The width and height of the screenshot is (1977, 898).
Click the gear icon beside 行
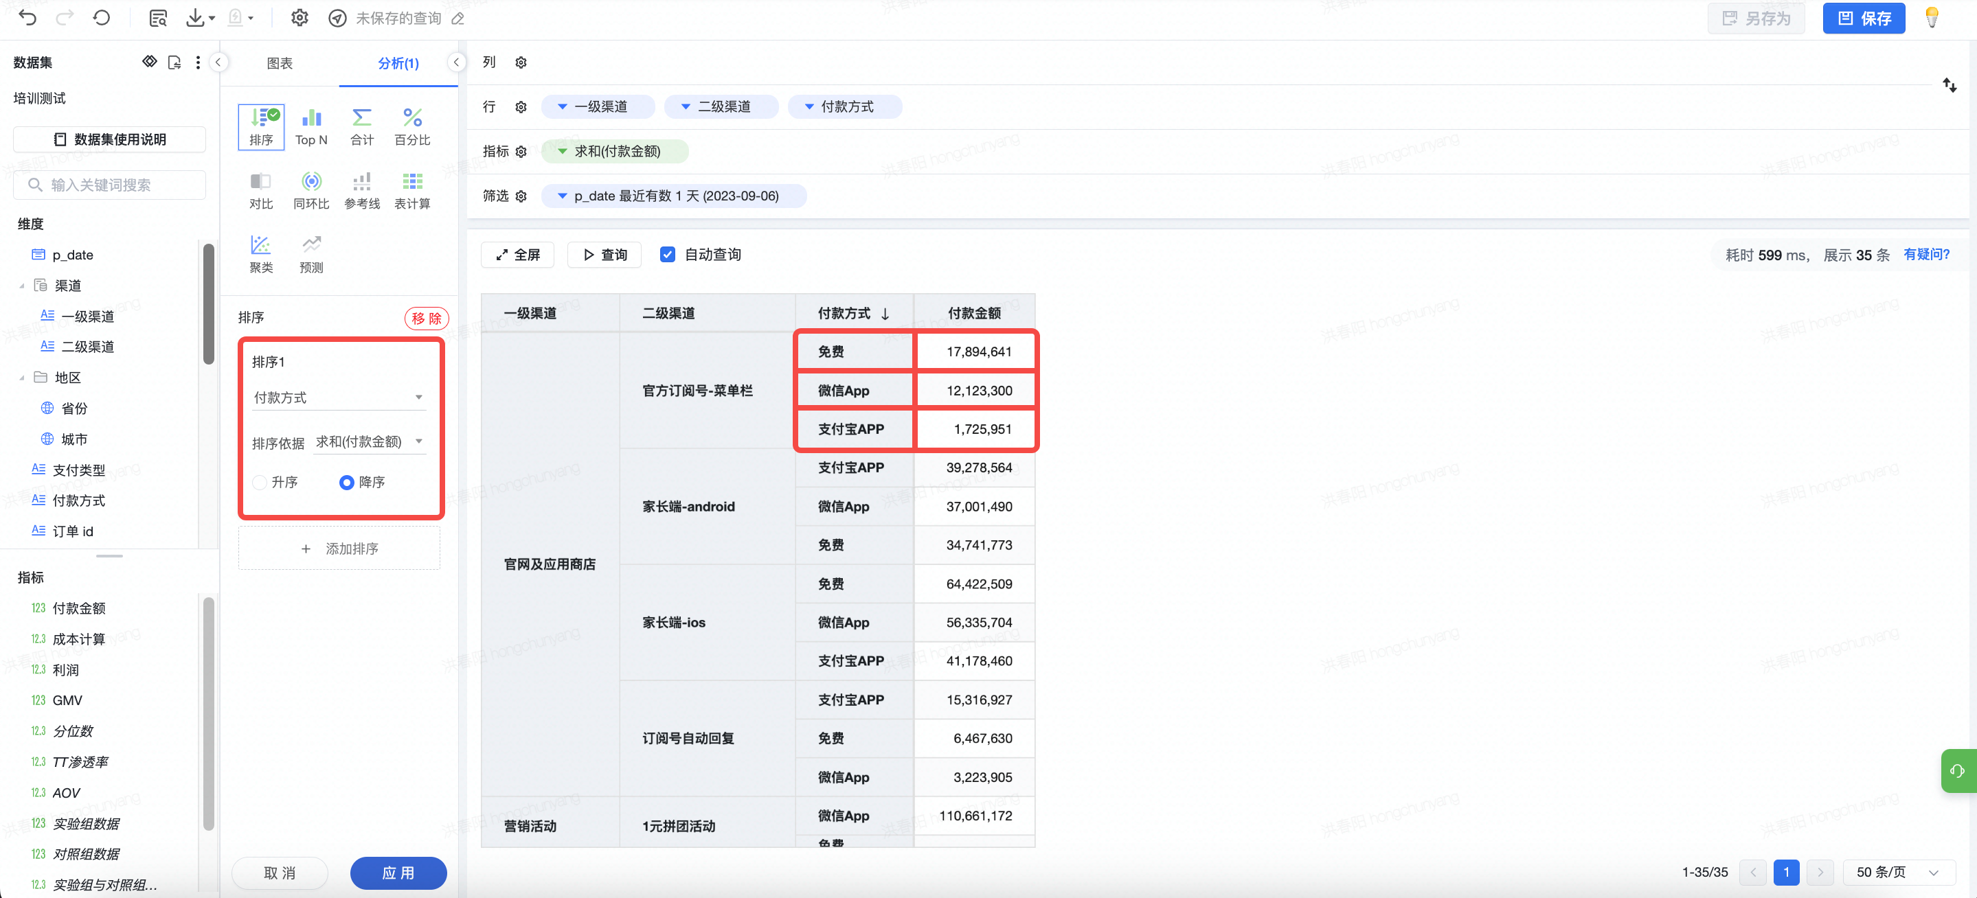521,107
